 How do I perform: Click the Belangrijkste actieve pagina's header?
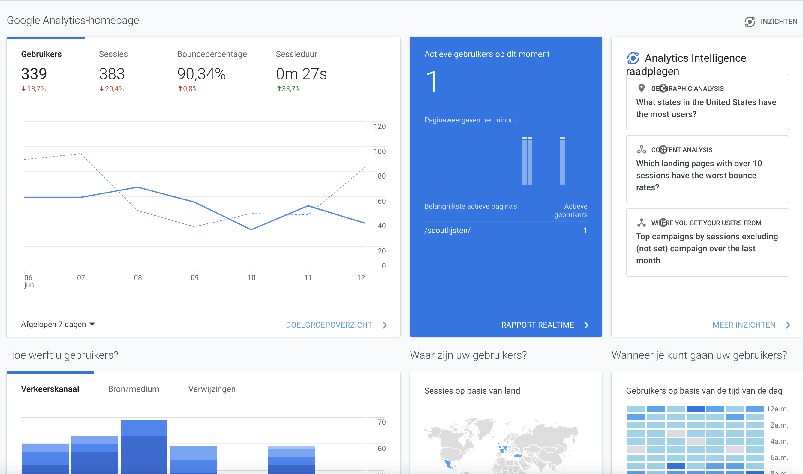tap(471, 206)
